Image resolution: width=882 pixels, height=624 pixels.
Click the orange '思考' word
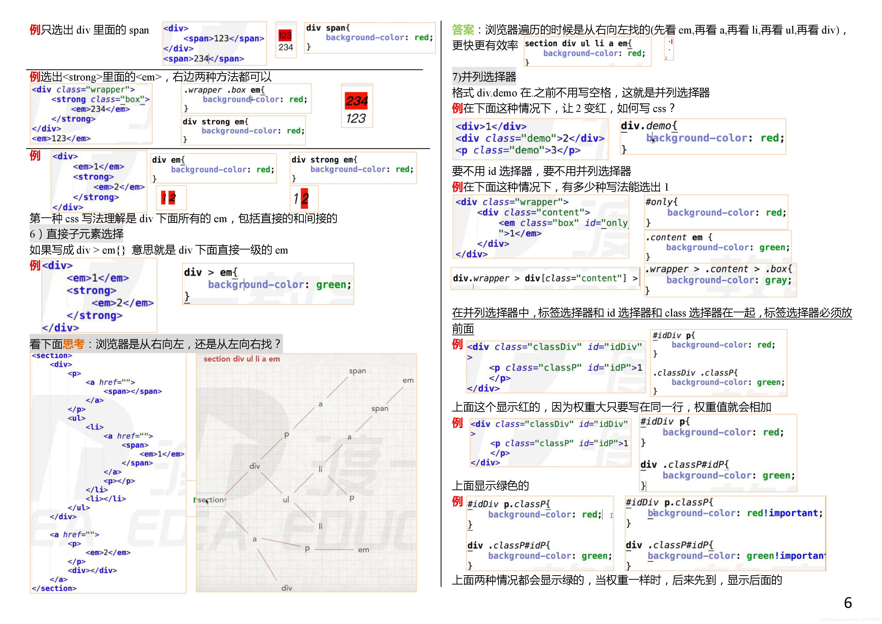click(73, 344)
